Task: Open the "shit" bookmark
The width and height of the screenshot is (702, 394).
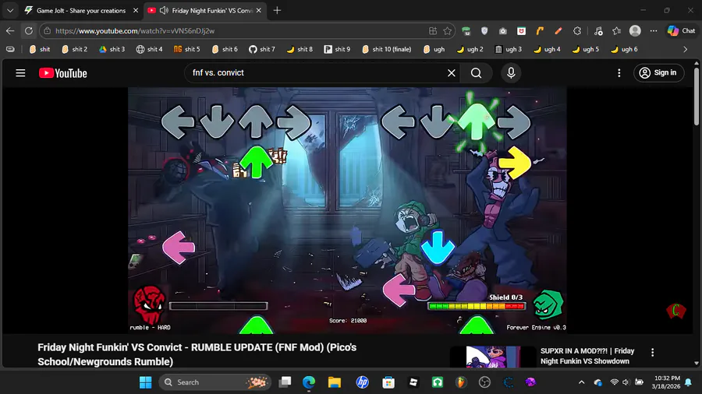Action: 40,49
